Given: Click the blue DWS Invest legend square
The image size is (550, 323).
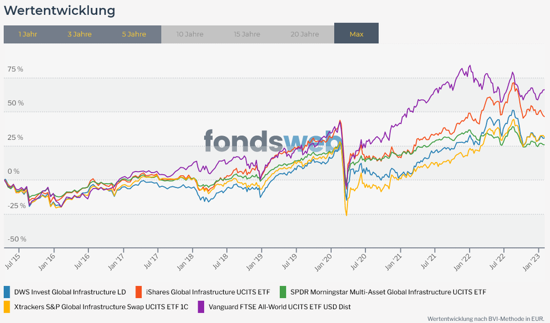Looking at the screenshot, I should [x=7, y=292].
